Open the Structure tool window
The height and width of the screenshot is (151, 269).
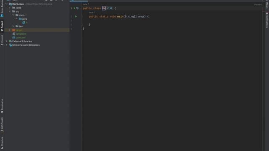(2, 143)
